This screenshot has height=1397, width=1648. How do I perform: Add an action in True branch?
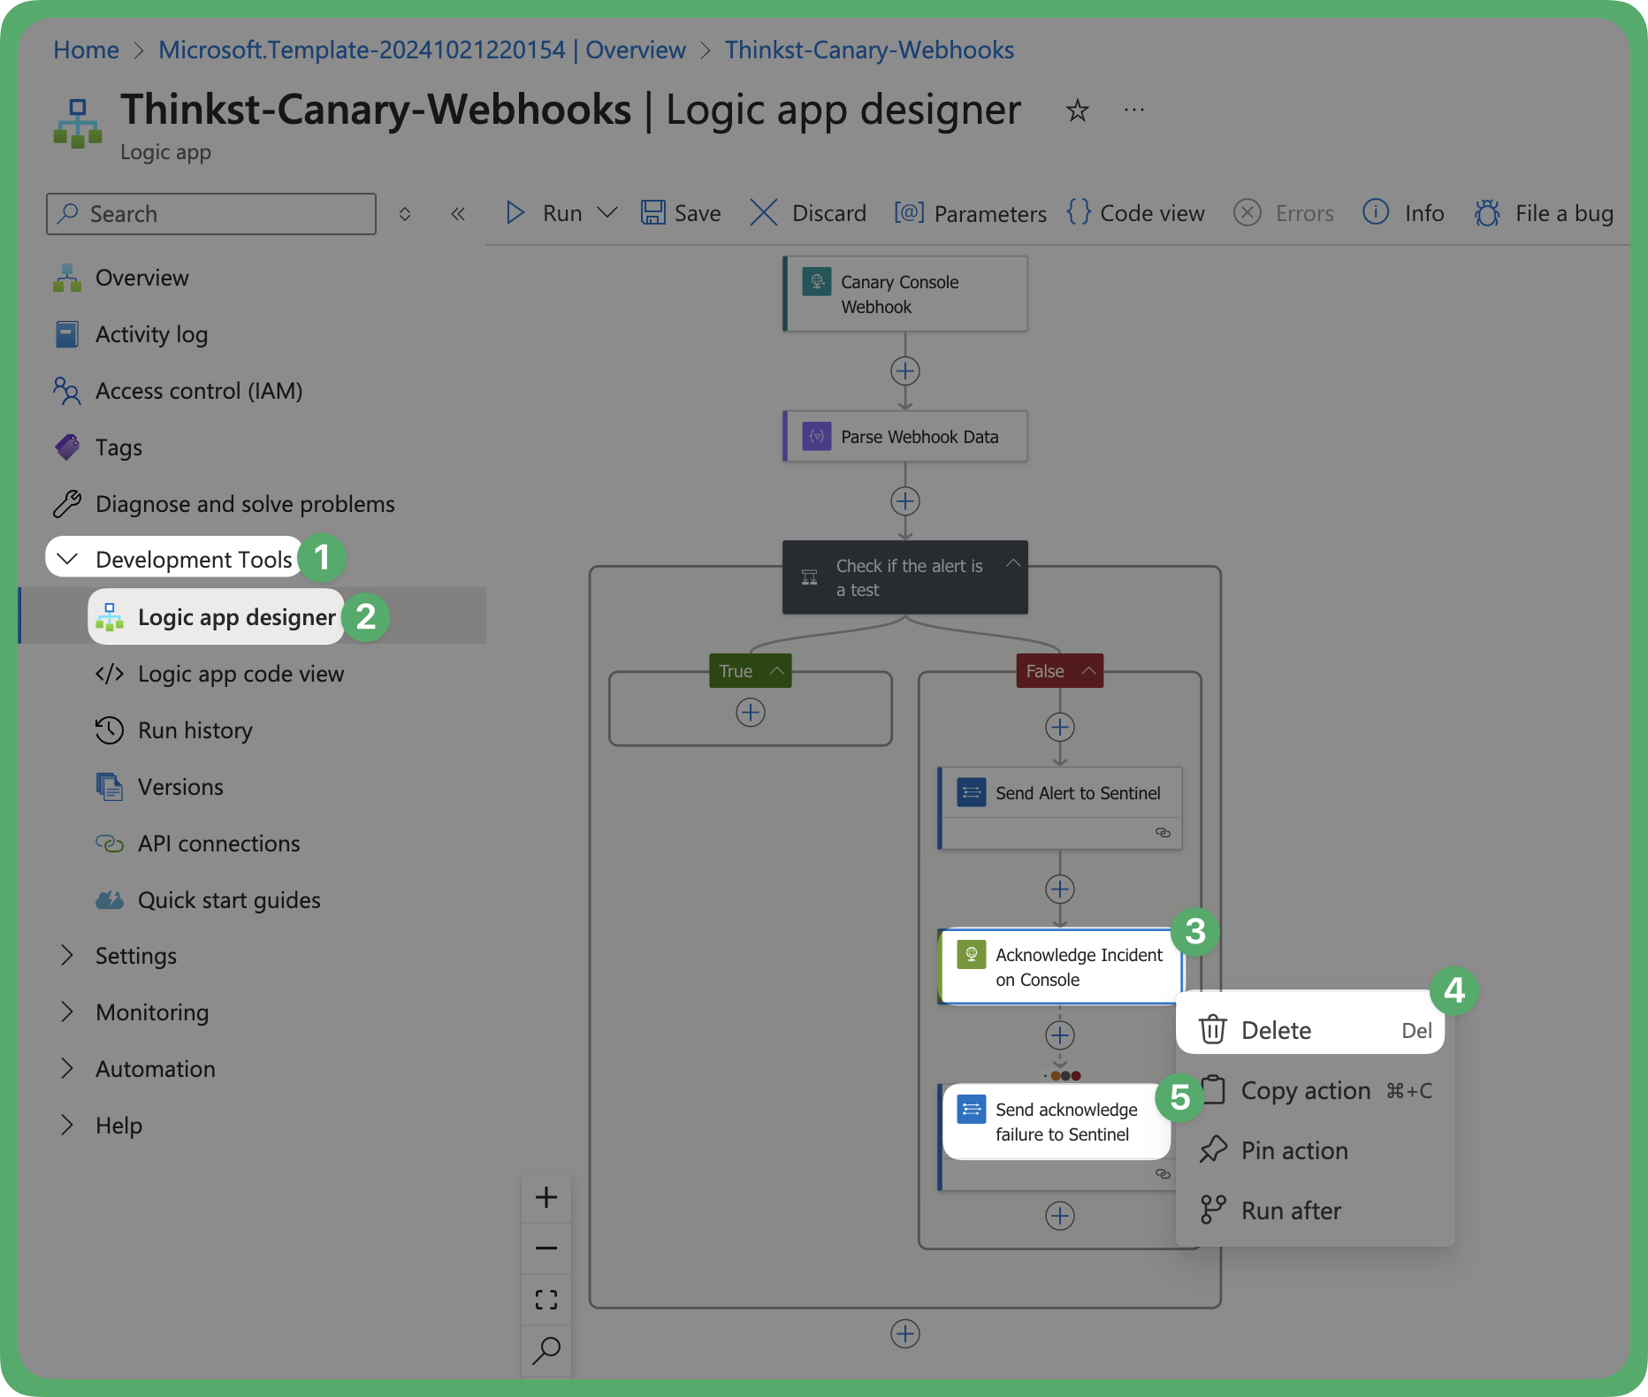point(751,712)
